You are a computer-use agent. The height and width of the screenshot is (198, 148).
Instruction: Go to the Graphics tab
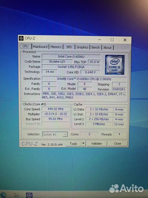(83, 47)
